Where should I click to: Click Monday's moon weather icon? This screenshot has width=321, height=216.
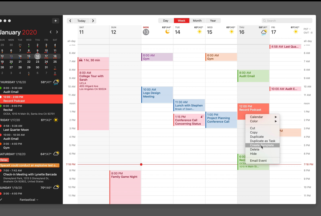click(x=167, y=32)
